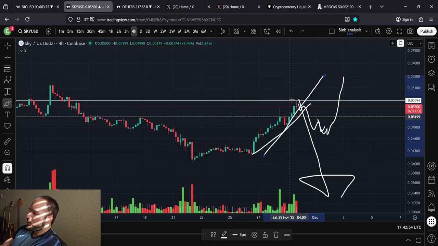Expand the favorite indicators dropdown arrow
438x246 pixels.
coord(244,31)
